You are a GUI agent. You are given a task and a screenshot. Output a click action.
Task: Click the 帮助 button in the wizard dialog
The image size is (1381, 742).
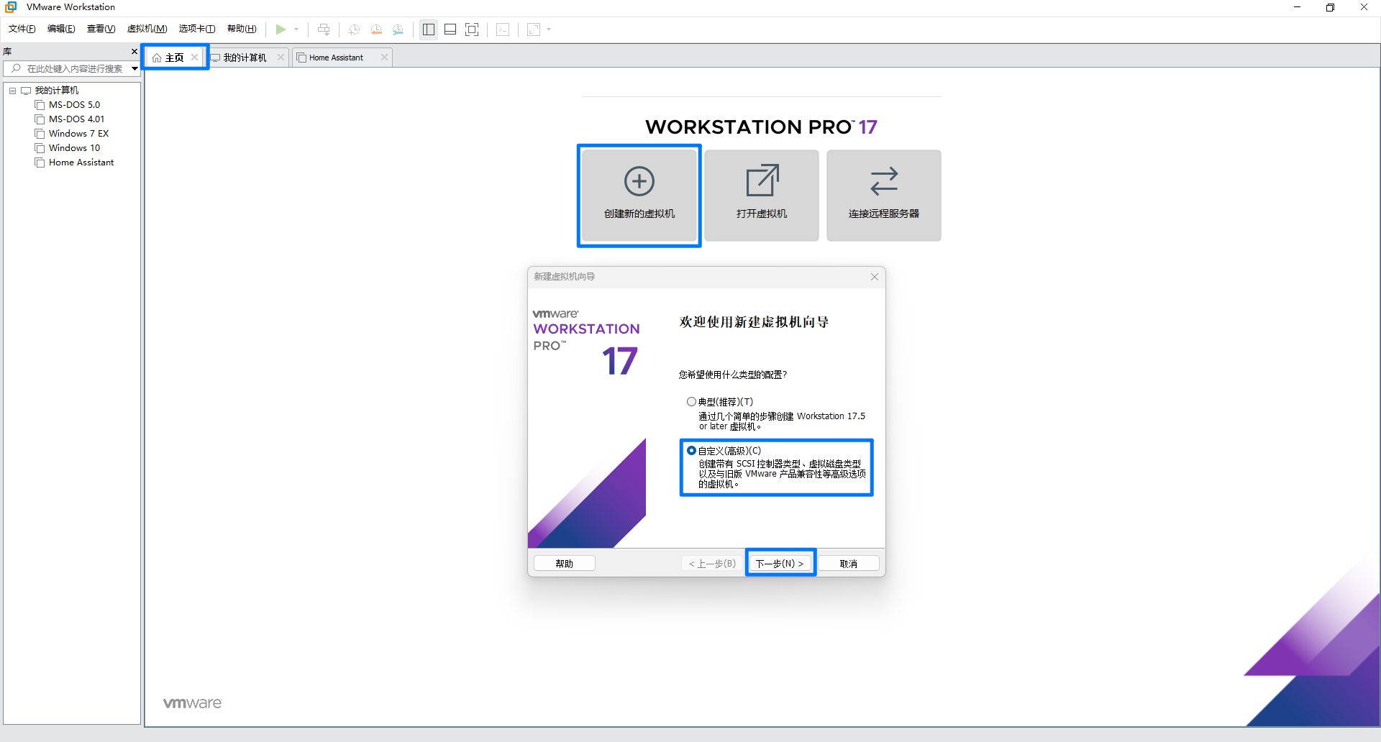564,563
